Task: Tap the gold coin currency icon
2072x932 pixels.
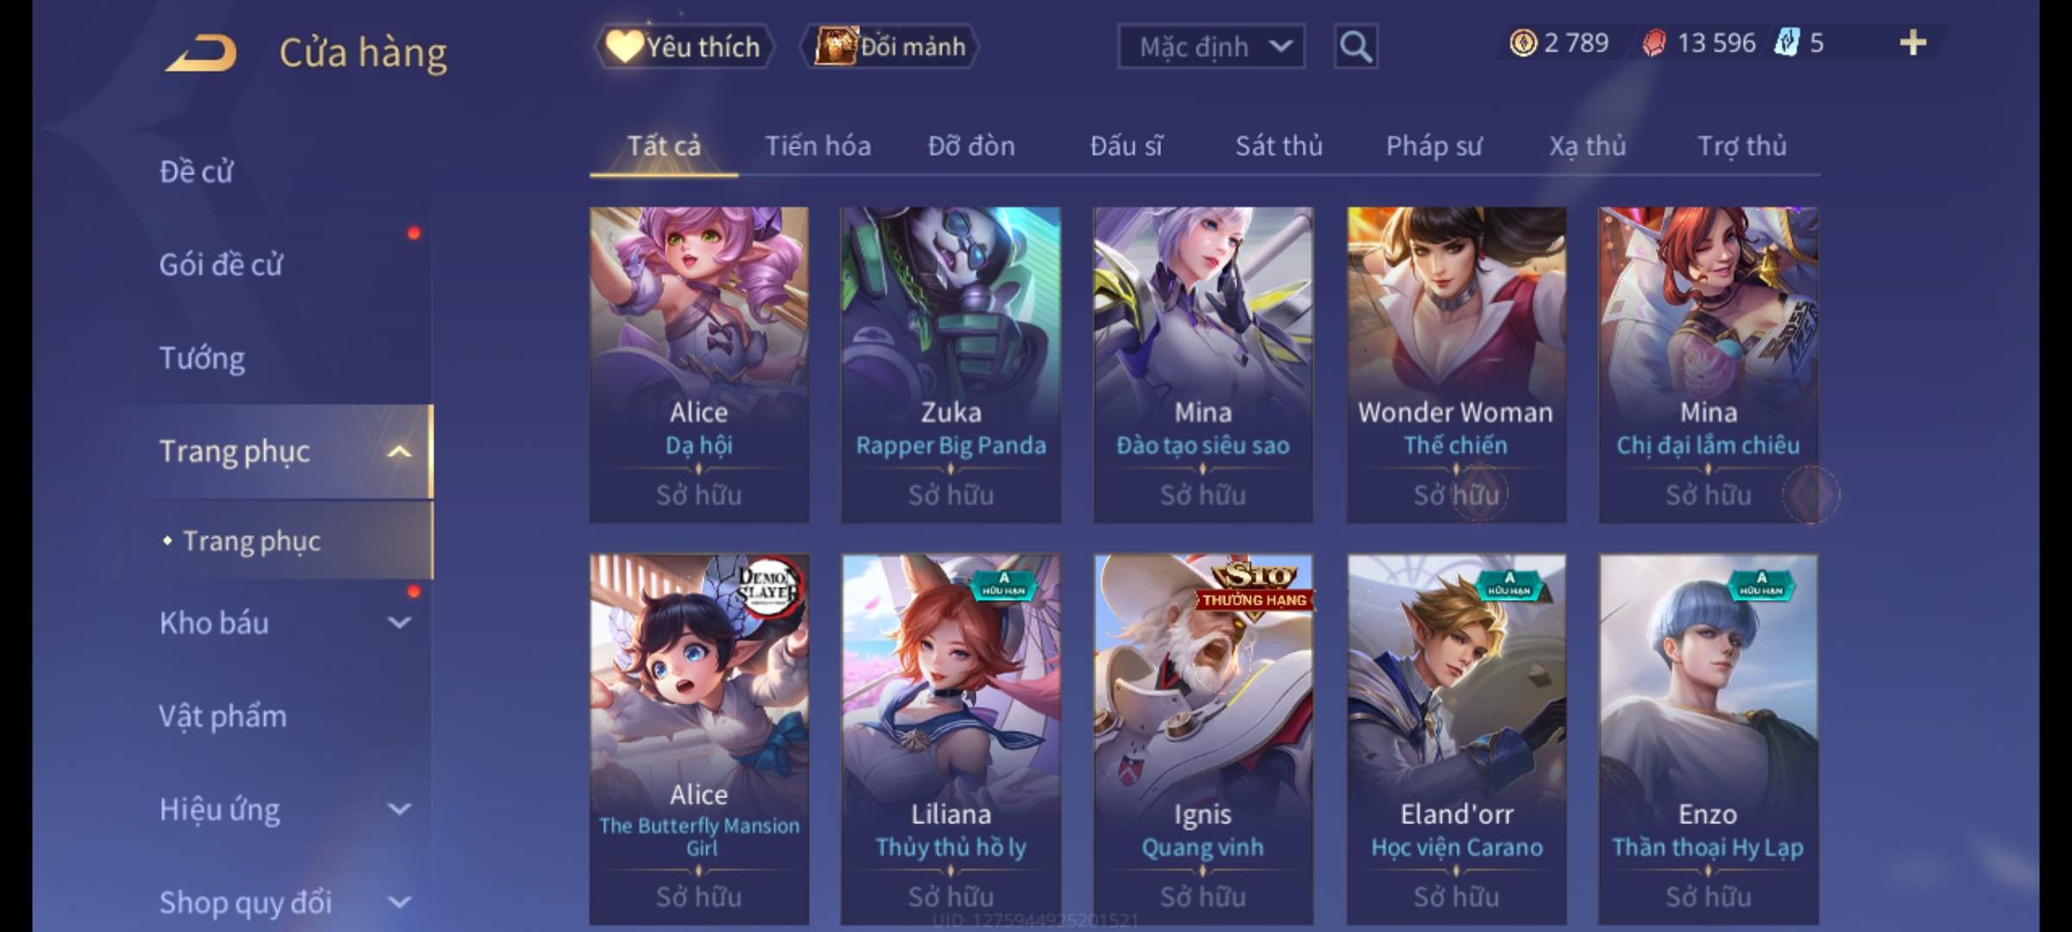Action: pos(1523,42)
